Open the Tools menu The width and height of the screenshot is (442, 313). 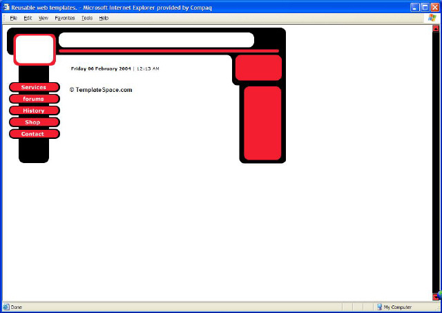(87, 18)
